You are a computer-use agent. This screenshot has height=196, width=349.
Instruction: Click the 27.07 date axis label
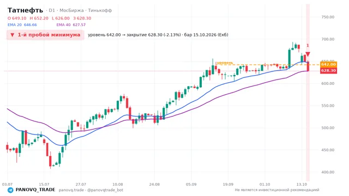[x=81, y=185]
